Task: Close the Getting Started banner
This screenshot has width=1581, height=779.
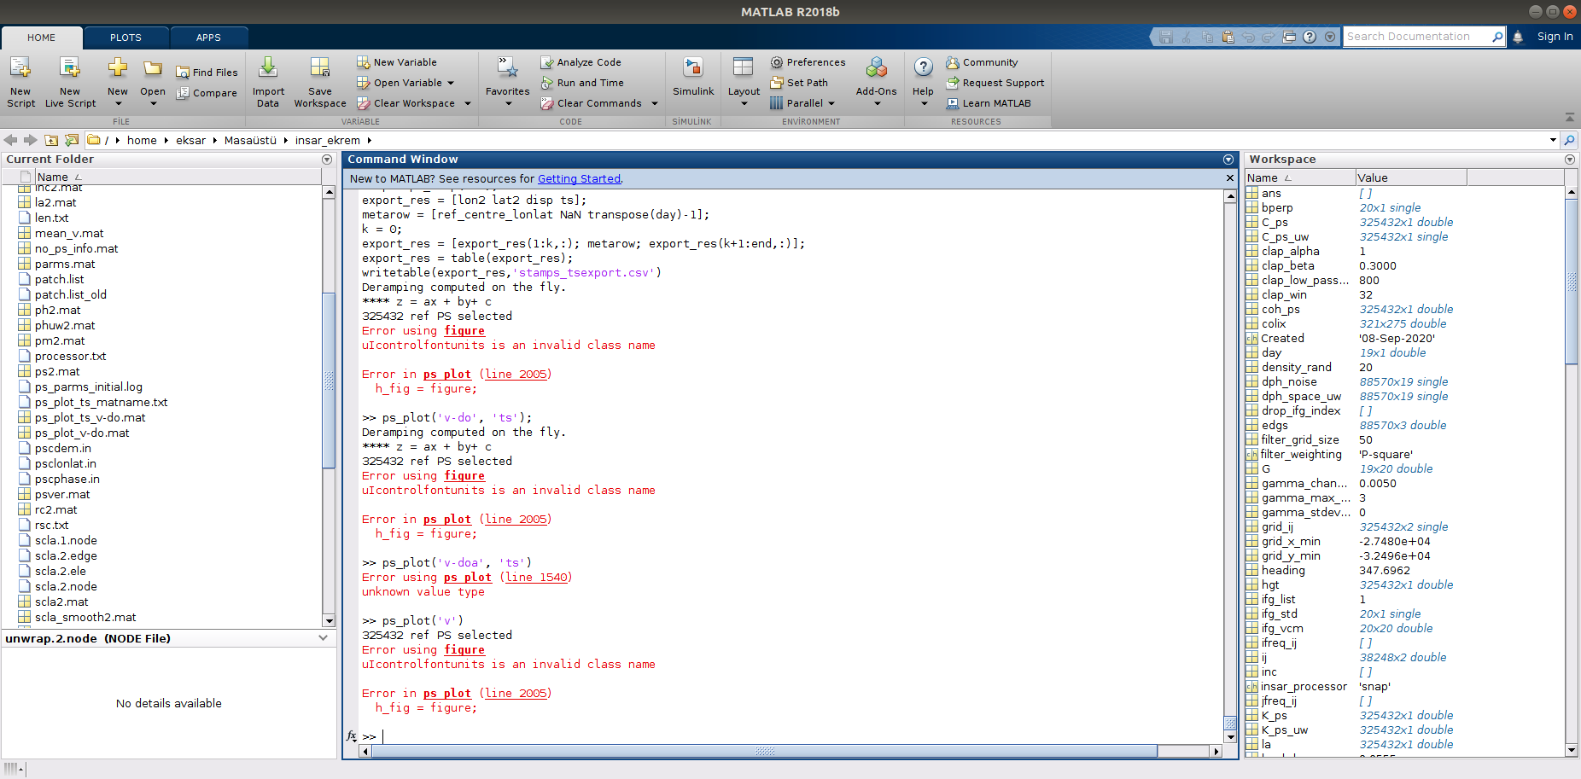Action: tap(1230, 178)
